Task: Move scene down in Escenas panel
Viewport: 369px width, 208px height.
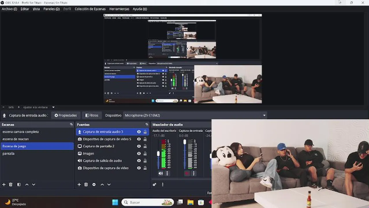Action: pyautogui.click(x=33, y=184)
